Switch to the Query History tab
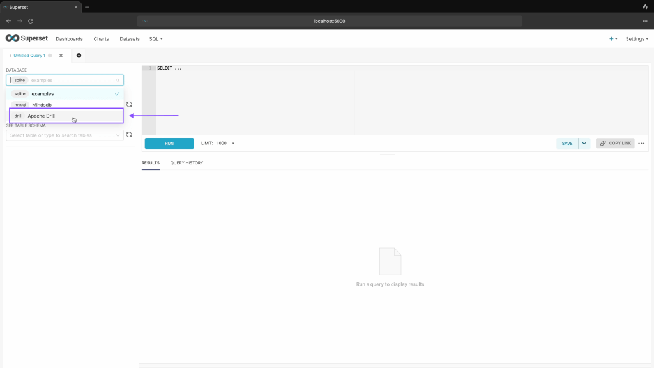Screen dimensions: 654x368 186,163
